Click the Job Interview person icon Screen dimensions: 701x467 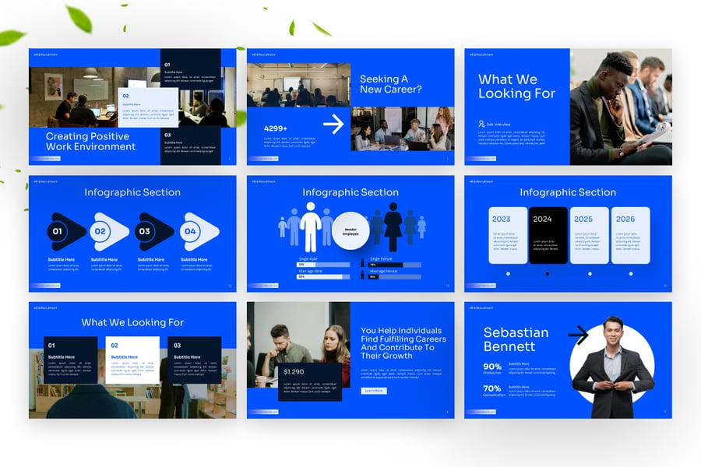point(481,124)
